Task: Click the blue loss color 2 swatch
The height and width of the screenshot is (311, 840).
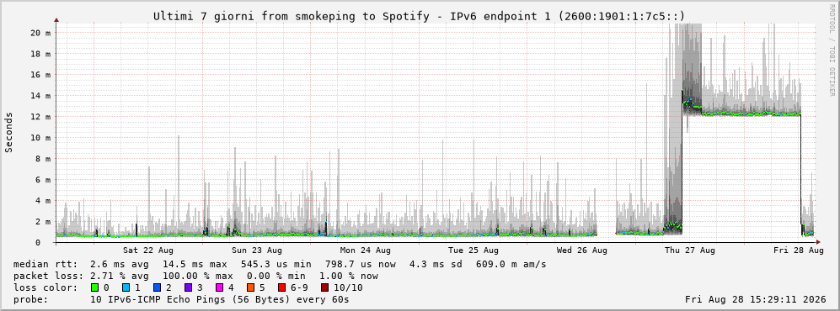Action: pos(157,288)
